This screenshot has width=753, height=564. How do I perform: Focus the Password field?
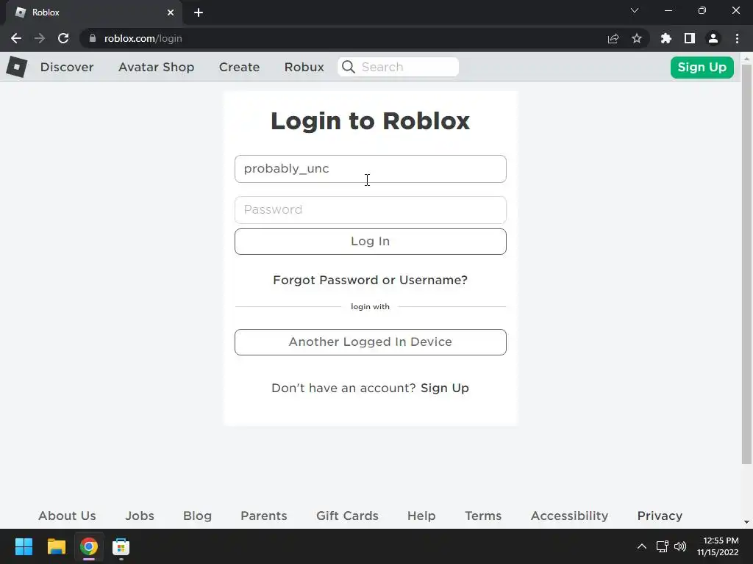(x=371, y=209)
